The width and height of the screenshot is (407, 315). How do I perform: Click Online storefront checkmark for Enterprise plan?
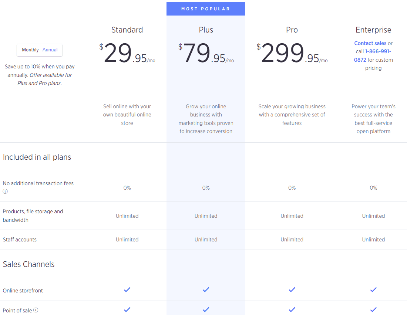[373, 290]
